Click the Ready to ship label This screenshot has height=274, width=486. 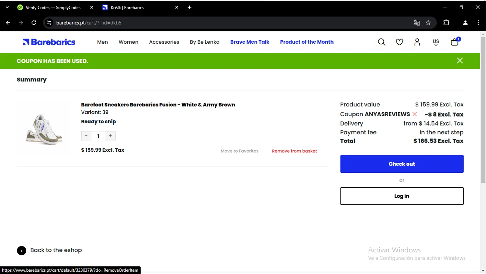pos(98,122)
